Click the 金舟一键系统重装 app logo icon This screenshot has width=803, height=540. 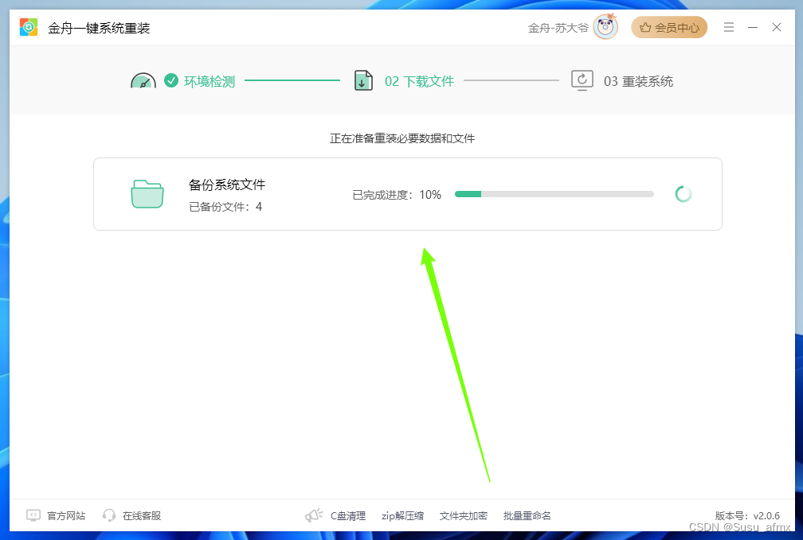click(29, 27)
